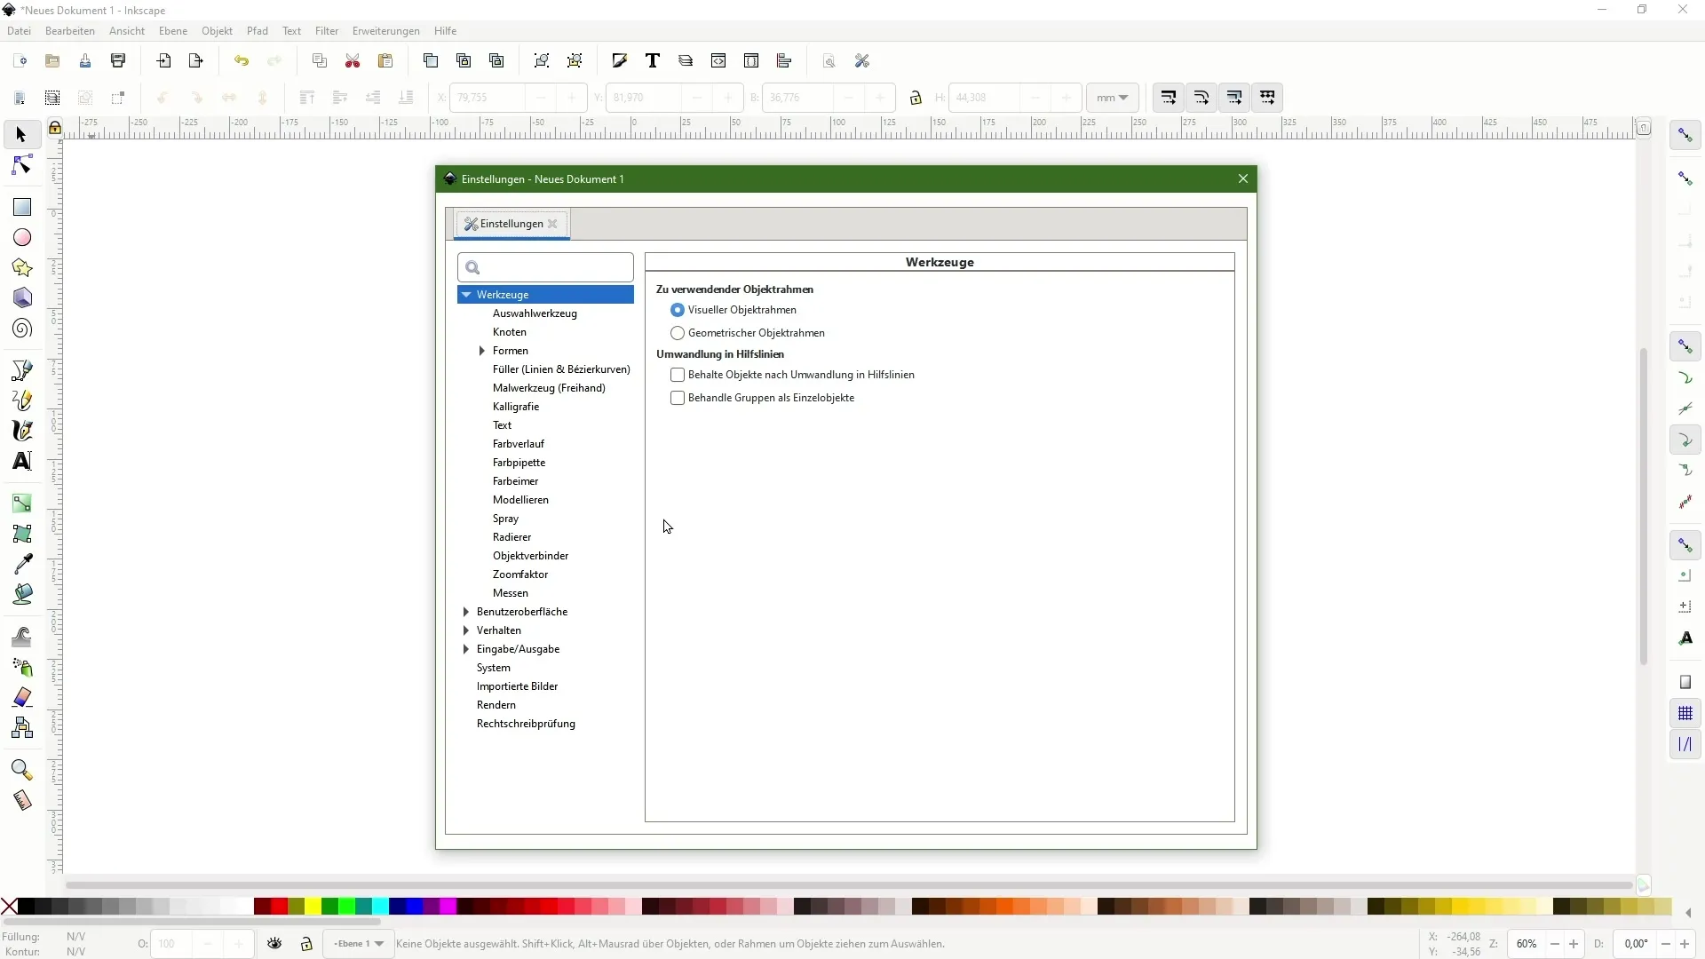Open the Ebene 1 layer dropdown

click(359, 944)
